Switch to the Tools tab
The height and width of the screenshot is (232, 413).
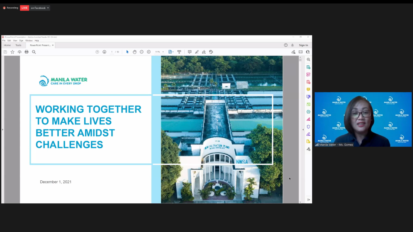(x=18, y=45)
